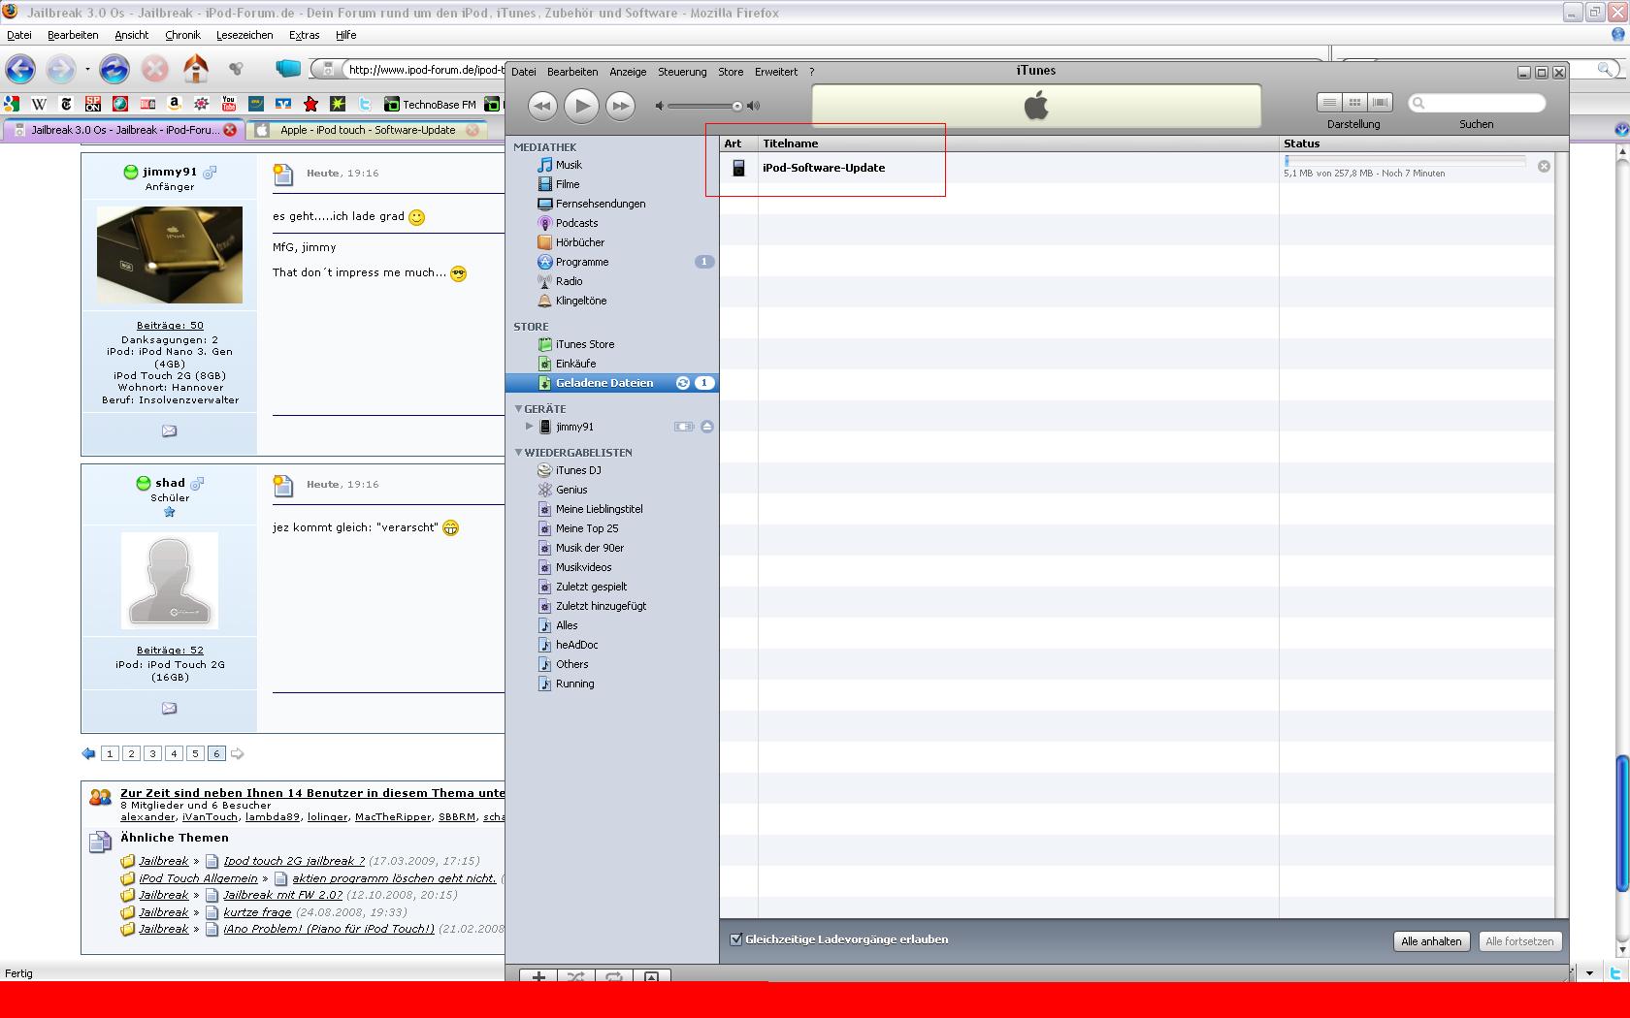This screenshot has width=1630, height=1018.
Task: Open the iTunes Store
Action: pos(585,344)
